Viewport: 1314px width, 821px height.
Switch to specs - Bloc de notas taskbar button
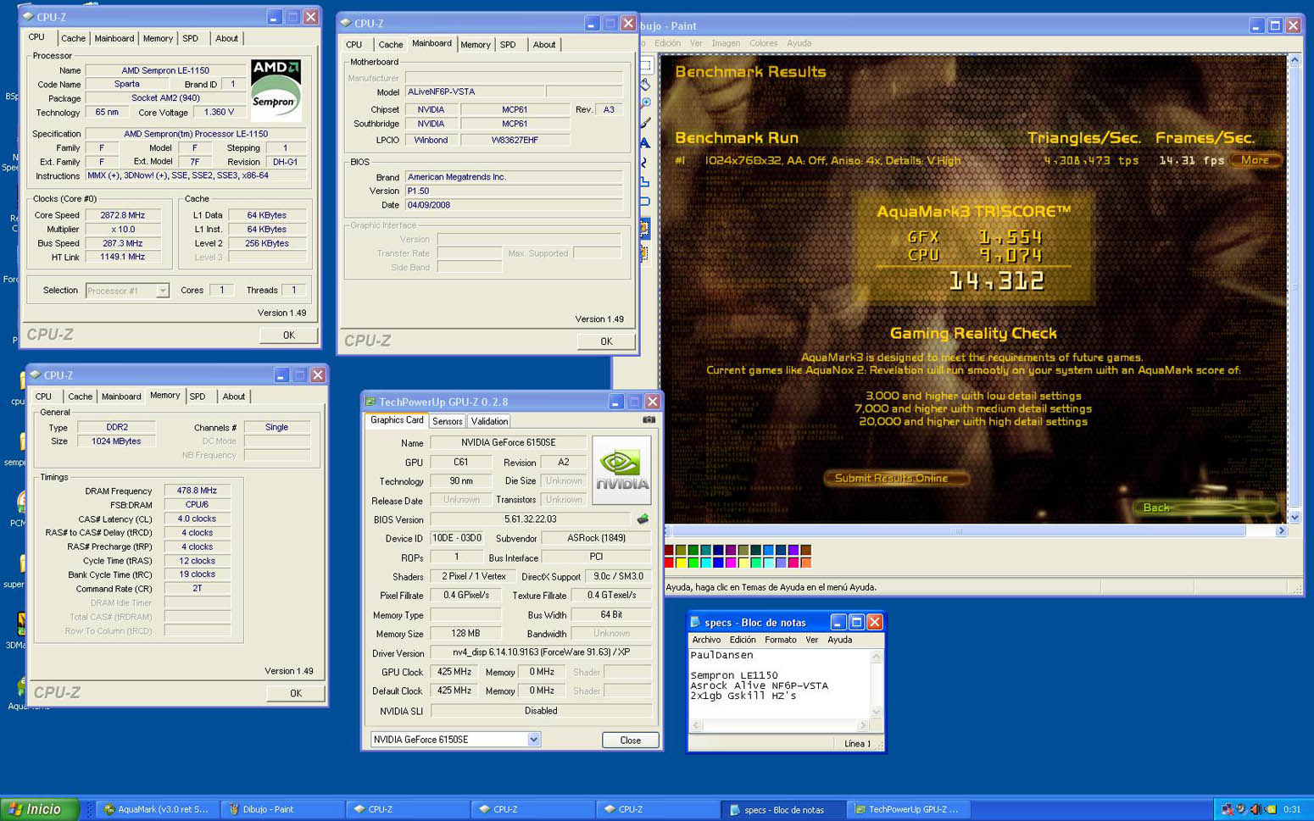coord(784,809)
